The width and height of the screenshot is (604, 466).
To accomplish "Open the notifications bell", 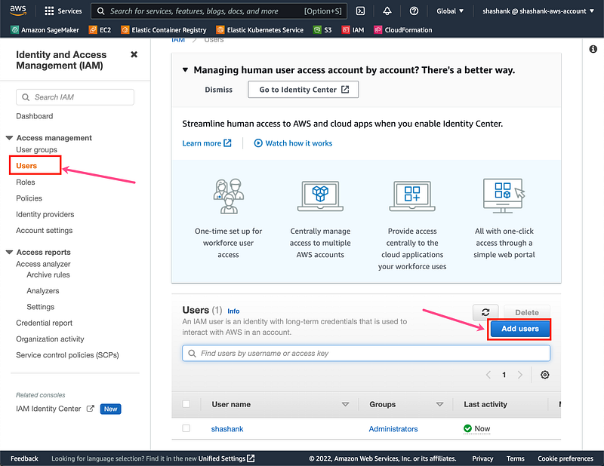I will (x=387, y=11).
